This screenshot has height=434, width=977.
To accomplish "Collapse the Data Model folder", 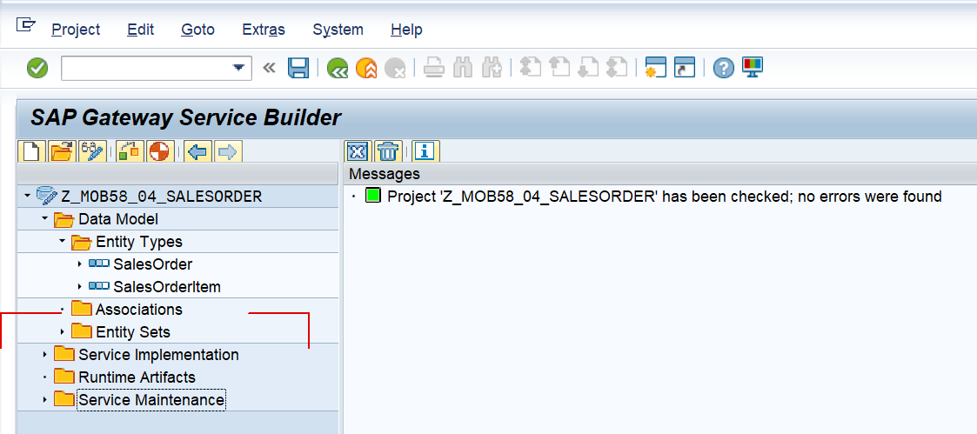I will coord(44,219).
